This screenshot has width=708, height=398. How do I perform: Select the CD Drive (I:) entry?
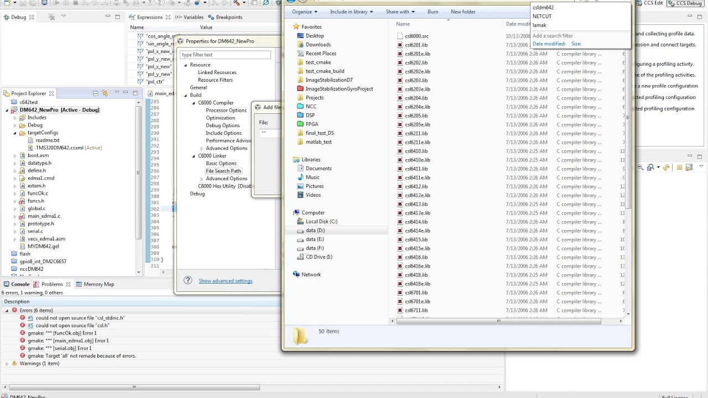319,257
